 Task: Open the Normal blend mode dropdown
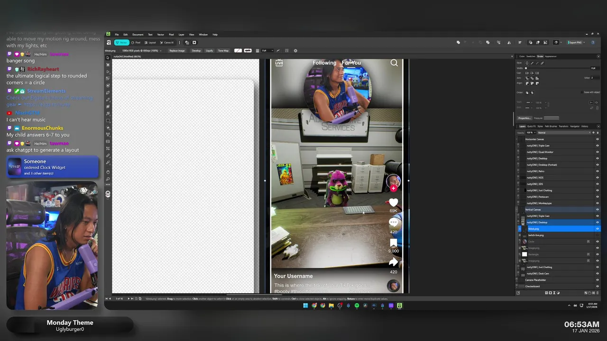click(x=564, y=133)
